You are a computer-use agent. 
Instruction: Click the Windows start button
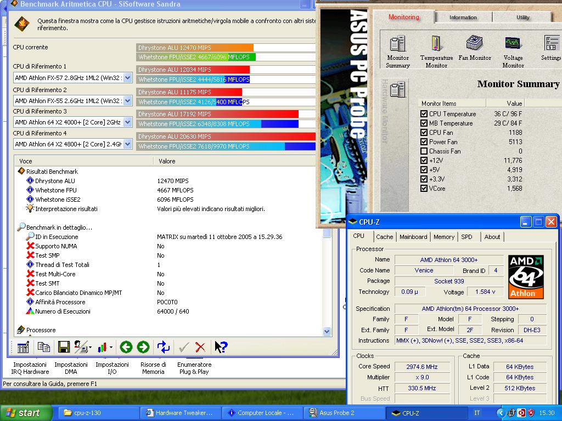coord(26,413)
